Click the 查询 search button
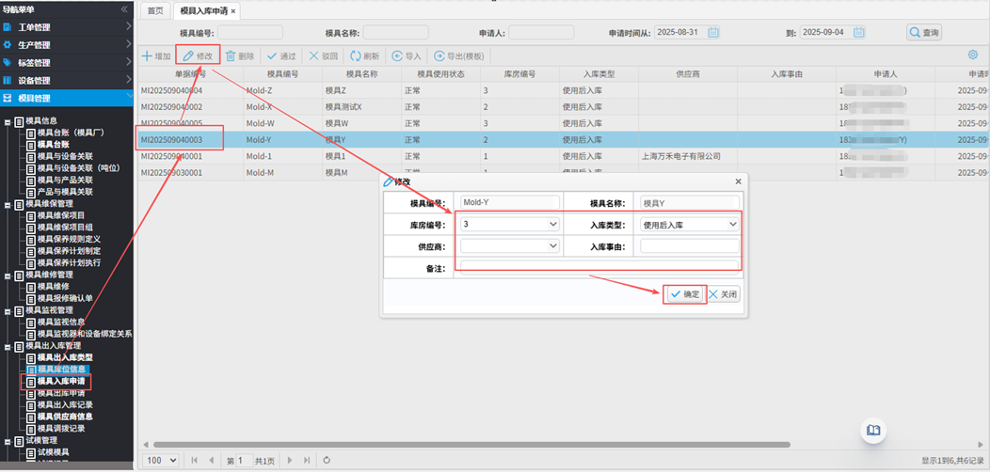 click(x=924, y=33)
